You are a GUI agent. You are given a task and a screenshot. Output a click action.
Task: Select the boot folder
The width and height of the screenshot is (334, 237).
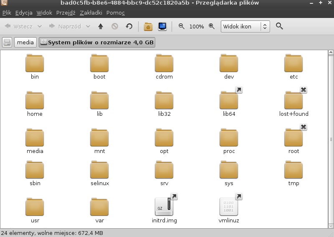99,66
